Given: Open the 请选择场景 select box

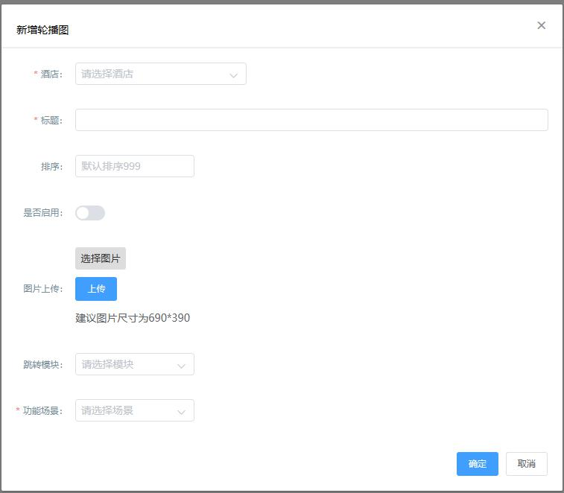Looking at the screenshot, I should (x=127, y=410).
